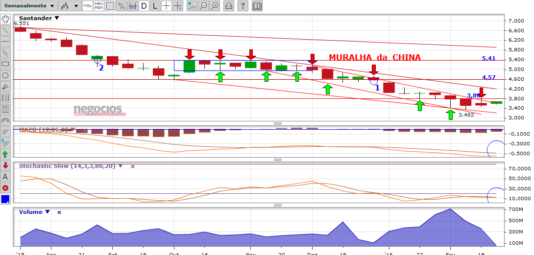Open the candlestick chart type dropdown
This screenshot has height=255, width=534.
[70, 6]
